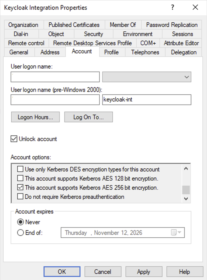The width and height of the screenshot is (207, 280).
Task: Select the End of radio button
Action: click(20, 233)
